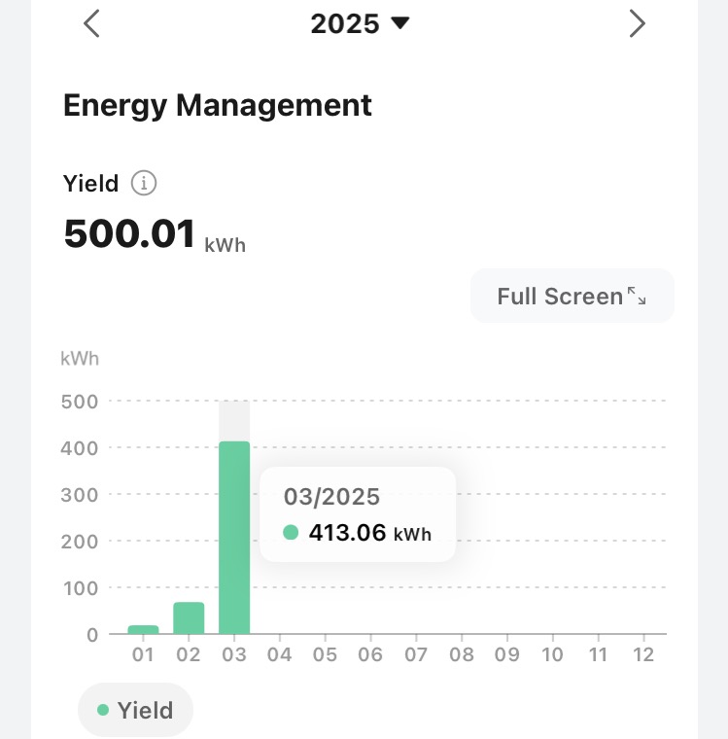Click the 09 month label on axis
The image size is (728, 739).
[x=506, y=654]
